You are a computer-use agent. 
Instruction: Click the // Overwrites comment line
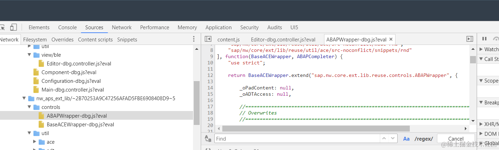pos(258,113)
